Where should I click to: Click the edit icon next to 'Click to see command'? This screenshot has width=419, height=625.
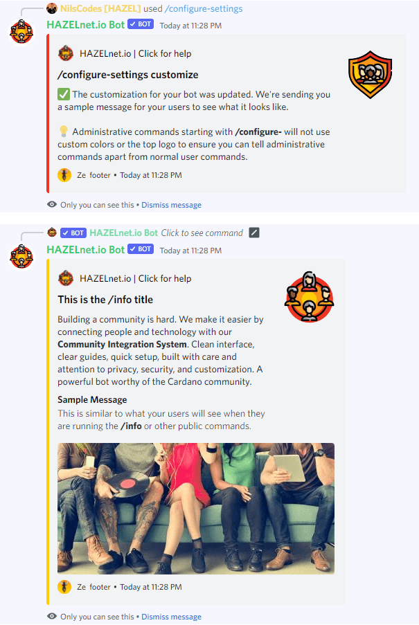[254, 233]
